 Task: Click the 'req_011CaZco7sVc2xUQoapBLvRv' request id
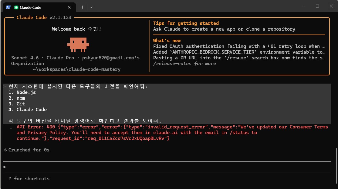(126, 138)
